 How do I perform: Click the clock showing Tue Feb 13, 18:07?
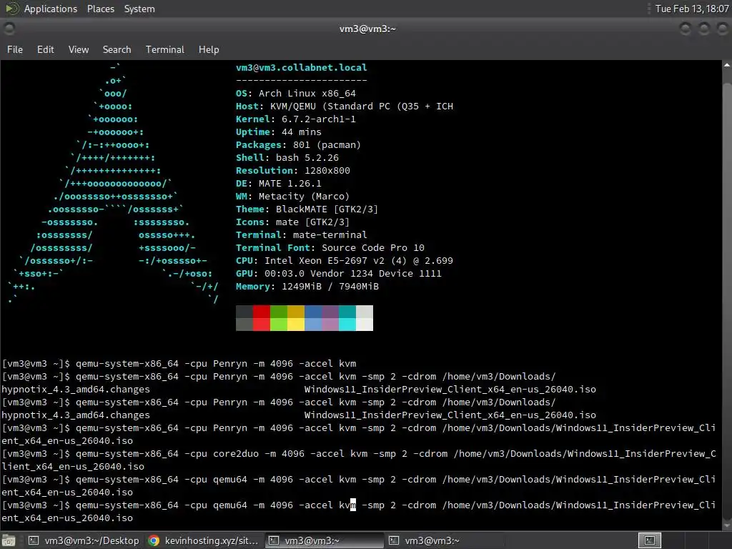(x=692, y=9)
